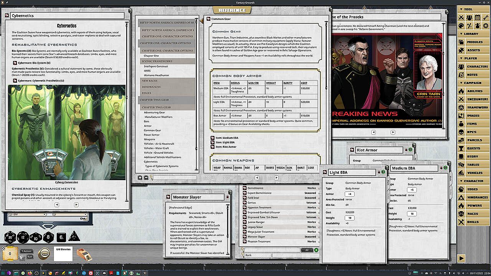Open the Item: Medium EBA link
The width and height of the screenshot is (491, 276).
[x=226, y=138]
